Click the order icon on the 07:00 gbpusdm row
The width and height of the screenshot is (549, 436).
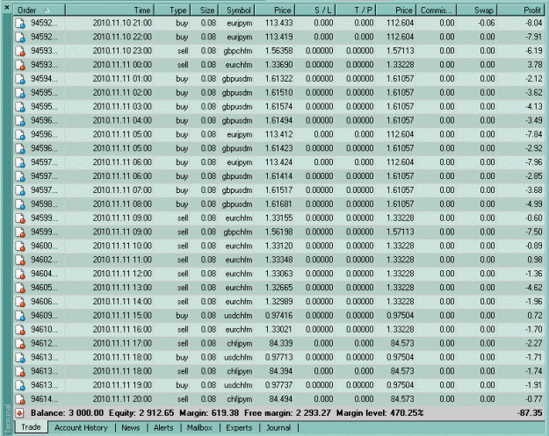20,190
